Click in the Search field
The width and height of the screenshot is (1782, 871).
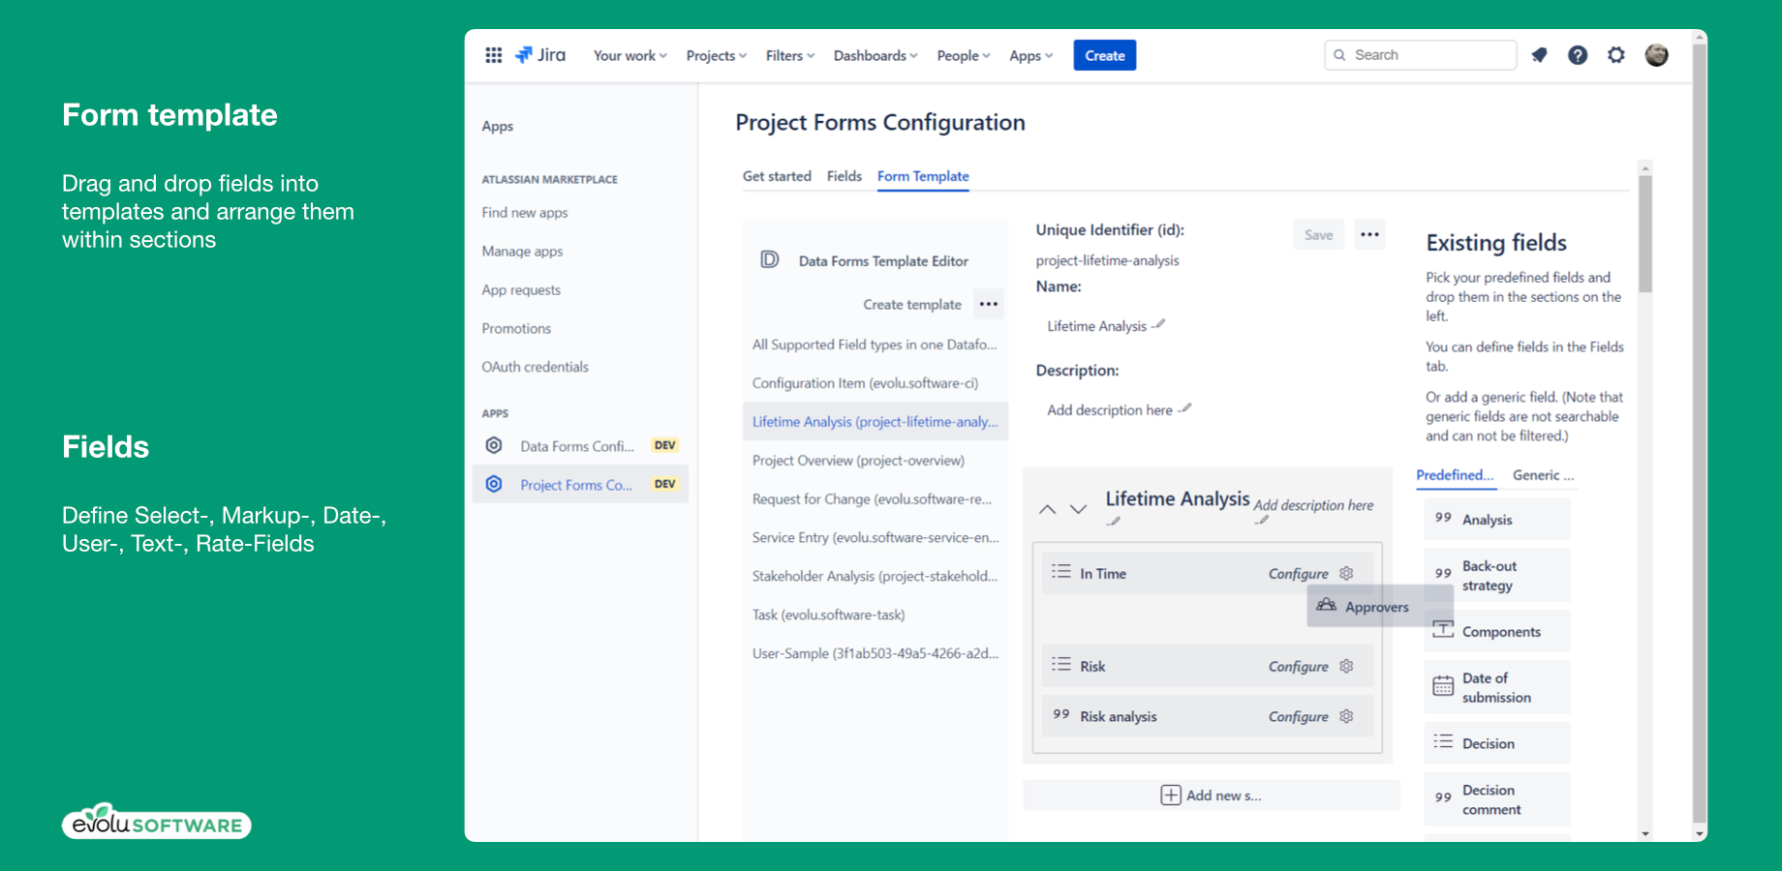(x=1421, y=55)
